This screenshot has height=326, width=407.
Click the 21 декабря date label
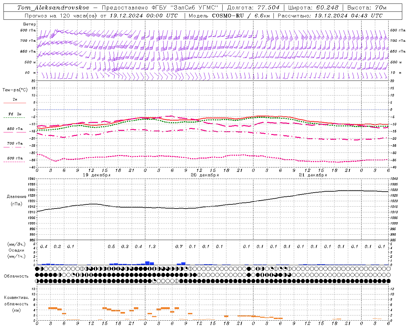(x=313, y=175)
